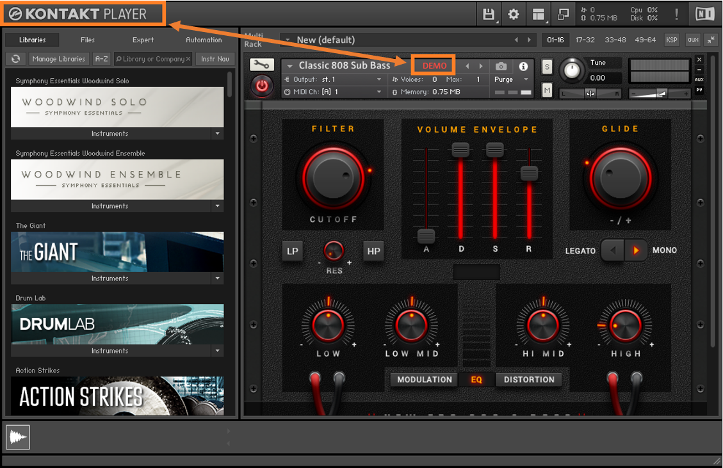Toggle KSP script editor button
Viewport: 723px width, 468px height.
pos(672,40)
